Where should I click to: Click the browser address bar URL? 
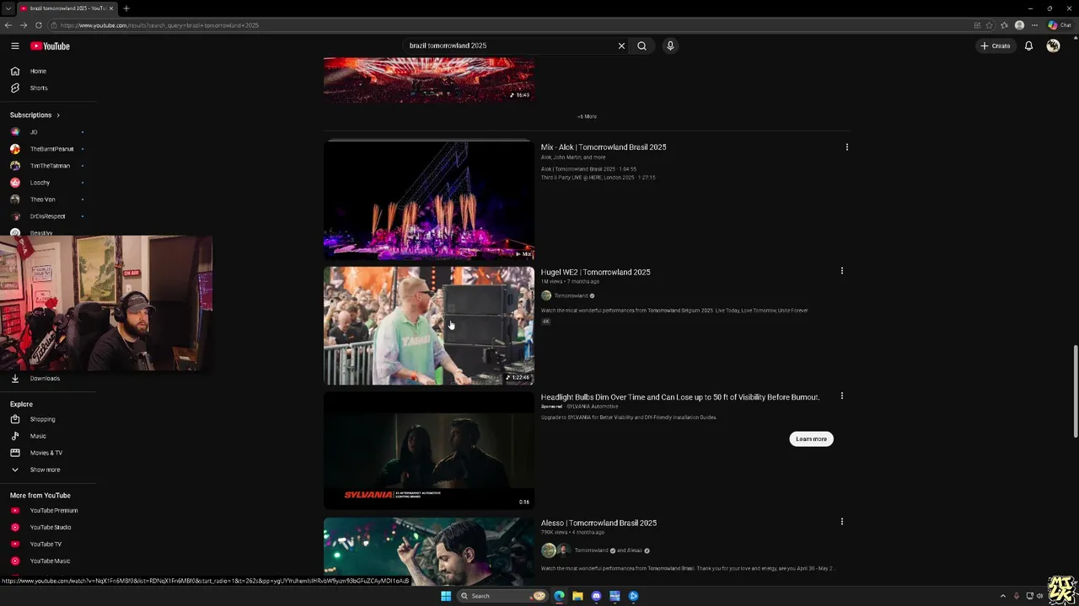point(159,25)
